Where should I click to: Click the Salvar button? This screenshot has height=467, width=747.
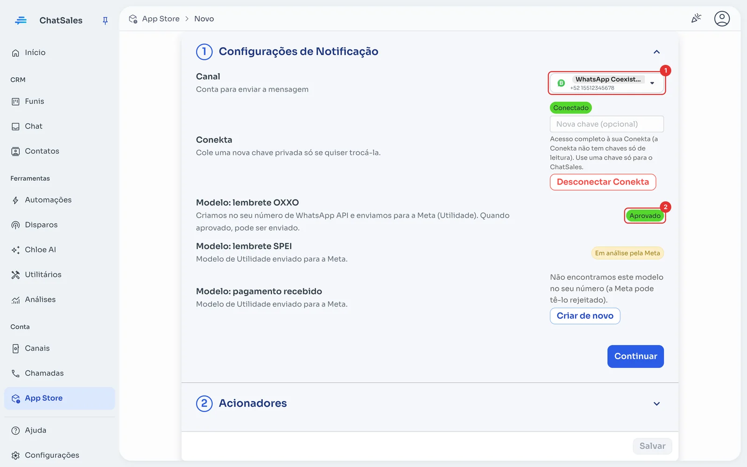click(x=652, y=446)
